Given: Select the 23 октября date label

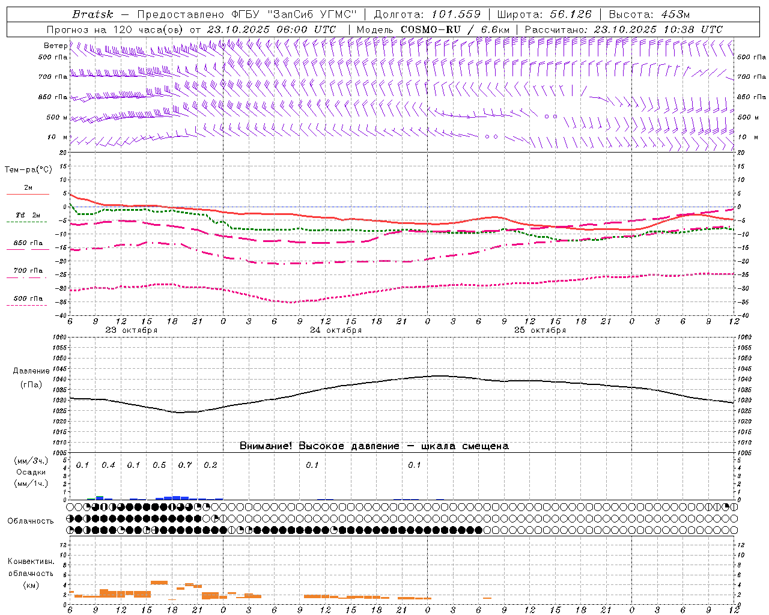Looking at the screenshot, I should 132,330.
